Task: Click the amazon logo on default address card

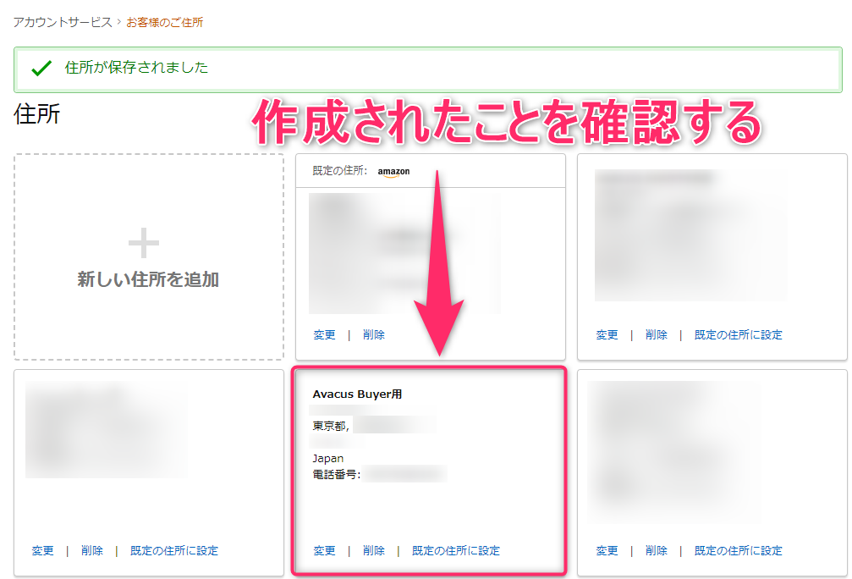Action: [393, 172]
